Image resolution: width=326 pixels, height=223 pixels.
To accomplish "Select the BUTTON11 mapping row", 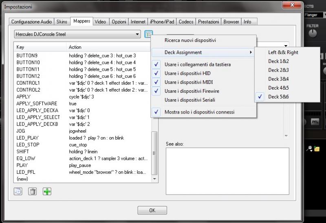I will pos(82,69).
